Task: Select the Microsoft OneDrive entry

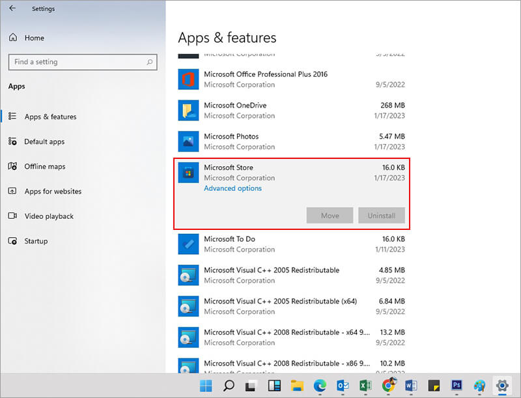Action: tap(291, 110)
